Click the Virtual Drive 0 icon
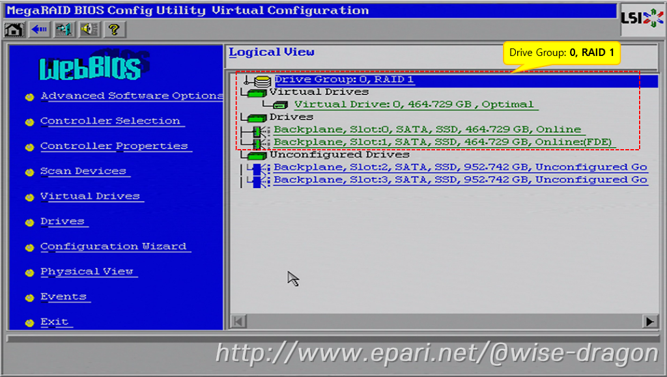 click(x=280, y=105)
